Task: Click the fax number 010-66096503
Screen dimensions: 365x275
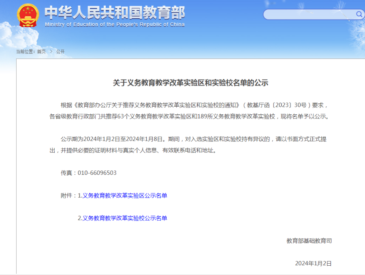Action: click(97, 173)
